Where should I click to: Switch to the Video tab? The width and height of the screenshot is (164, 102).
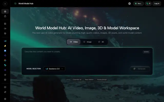point(74,42)
